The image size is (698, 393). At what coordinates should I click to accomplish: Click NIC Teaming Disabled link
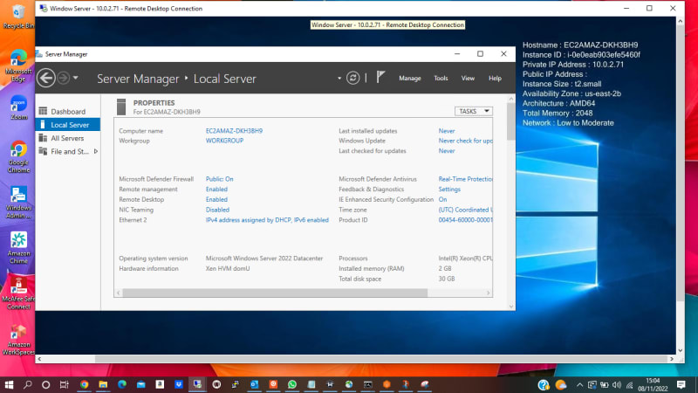click(217, 210)
